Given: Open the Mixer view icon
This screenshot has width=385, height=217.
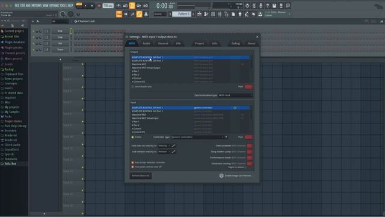Looking at the screenshot, I should point(220,14).
